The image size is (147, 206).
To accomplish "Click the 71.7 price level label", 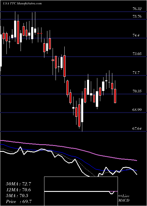I will pos(136,72).
